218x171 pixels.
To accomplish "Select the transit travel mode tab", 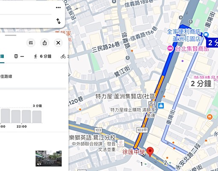I will tap(19, 56).
